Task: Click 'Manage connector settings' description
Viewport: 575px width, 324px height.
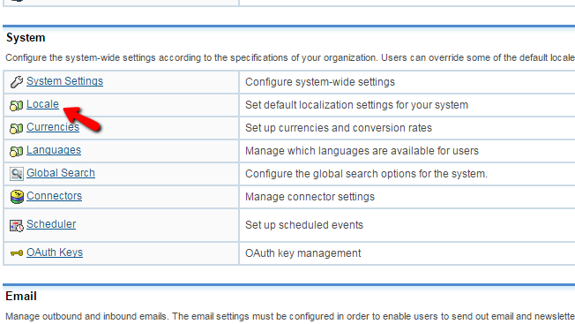Action: coord(310,197)
